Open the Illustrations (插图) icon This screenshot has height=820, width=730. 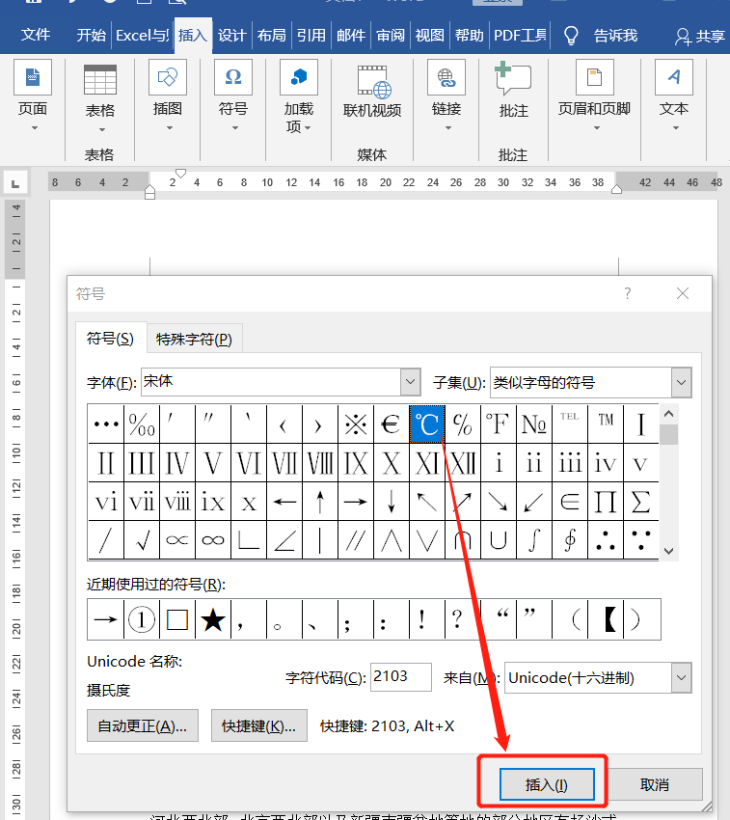(x=168, y=77)
